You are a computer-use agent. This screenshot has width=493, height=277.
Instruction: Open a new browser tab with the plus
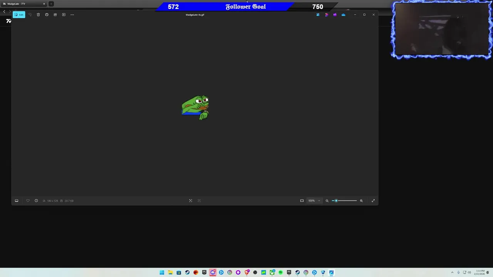click(51, 4)
